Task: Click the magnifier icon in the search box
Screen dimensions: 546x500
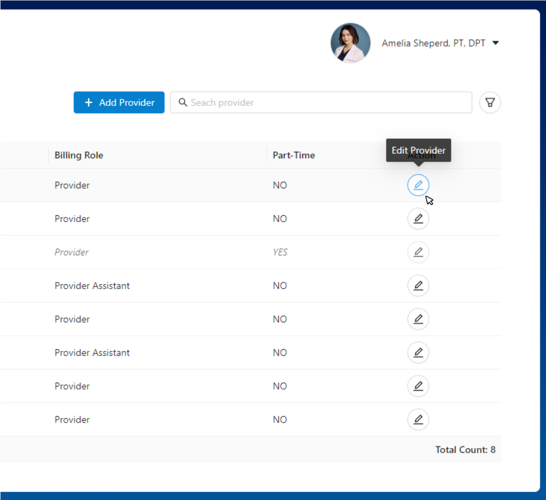Action: (x=183, y=103)
